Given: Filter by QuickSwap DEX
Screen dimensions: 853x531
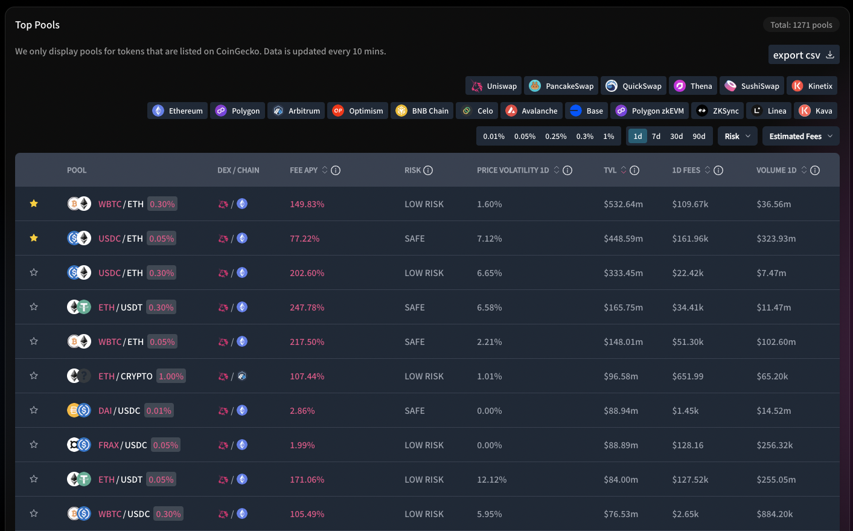Looking at the screenshot, I should click(633, 86).
